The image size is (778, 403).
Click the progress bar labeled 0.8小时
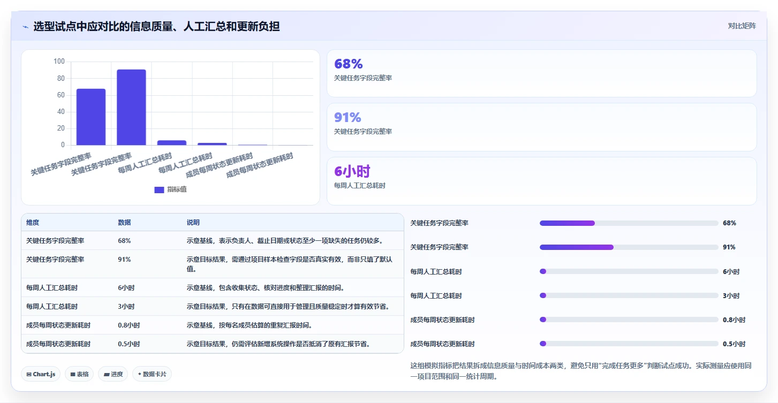629,320
